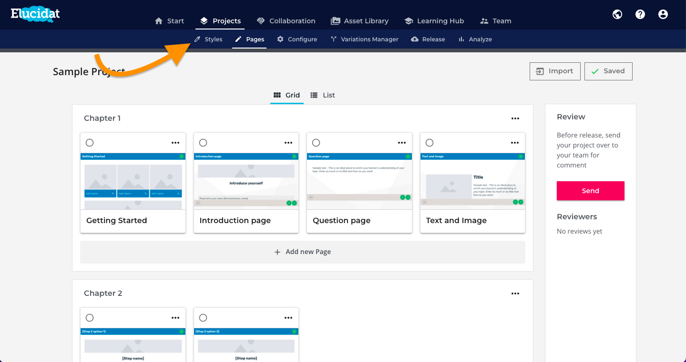
Task: Open the Configure settings
Action: (x=297, y=39)
